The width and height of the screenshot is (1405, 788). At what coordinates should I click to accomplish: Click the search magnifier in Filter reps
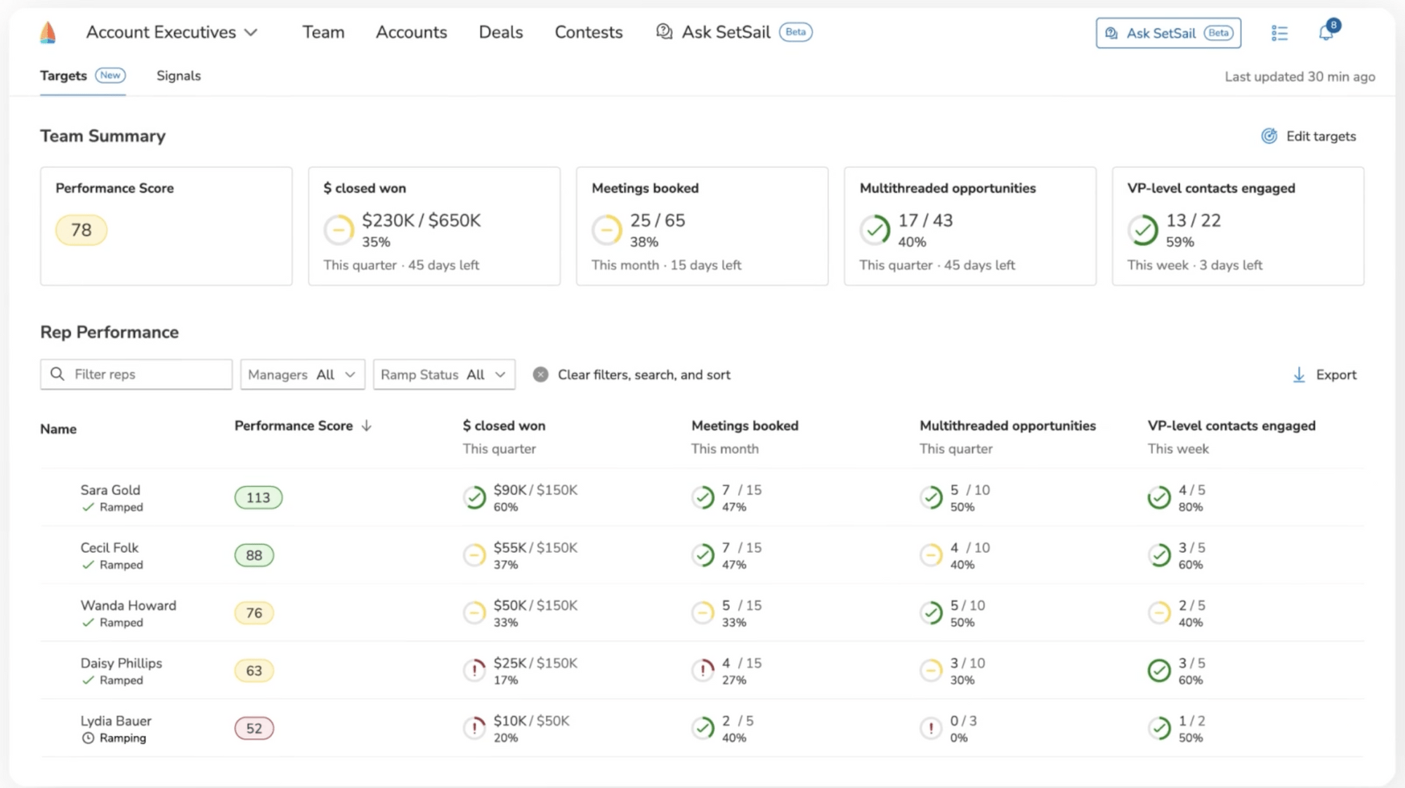pos(58,374)
